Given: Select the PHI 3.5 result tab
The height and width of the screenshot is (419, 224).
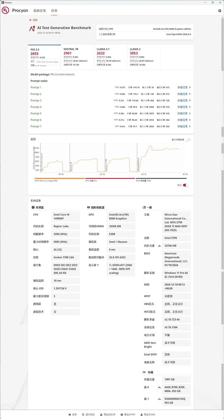Looking at the screenshot, I should coord(44,57).
